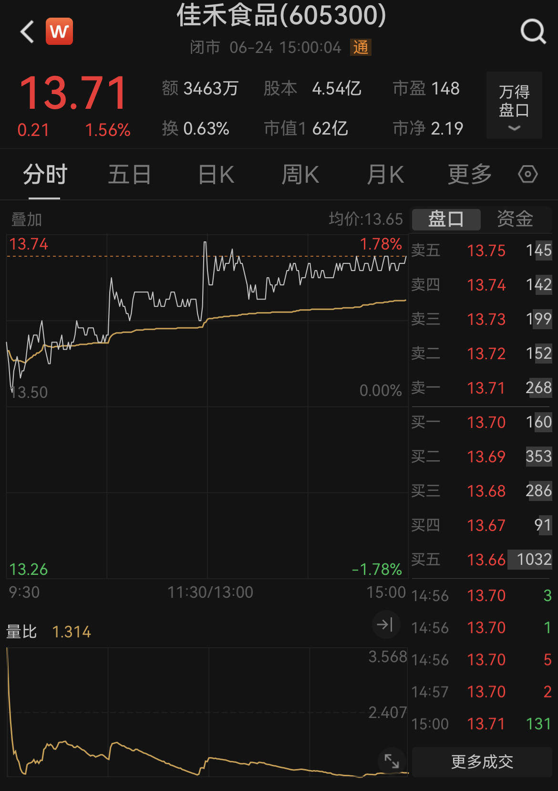Tap the 叠加 overlay button

click(27, 219)
